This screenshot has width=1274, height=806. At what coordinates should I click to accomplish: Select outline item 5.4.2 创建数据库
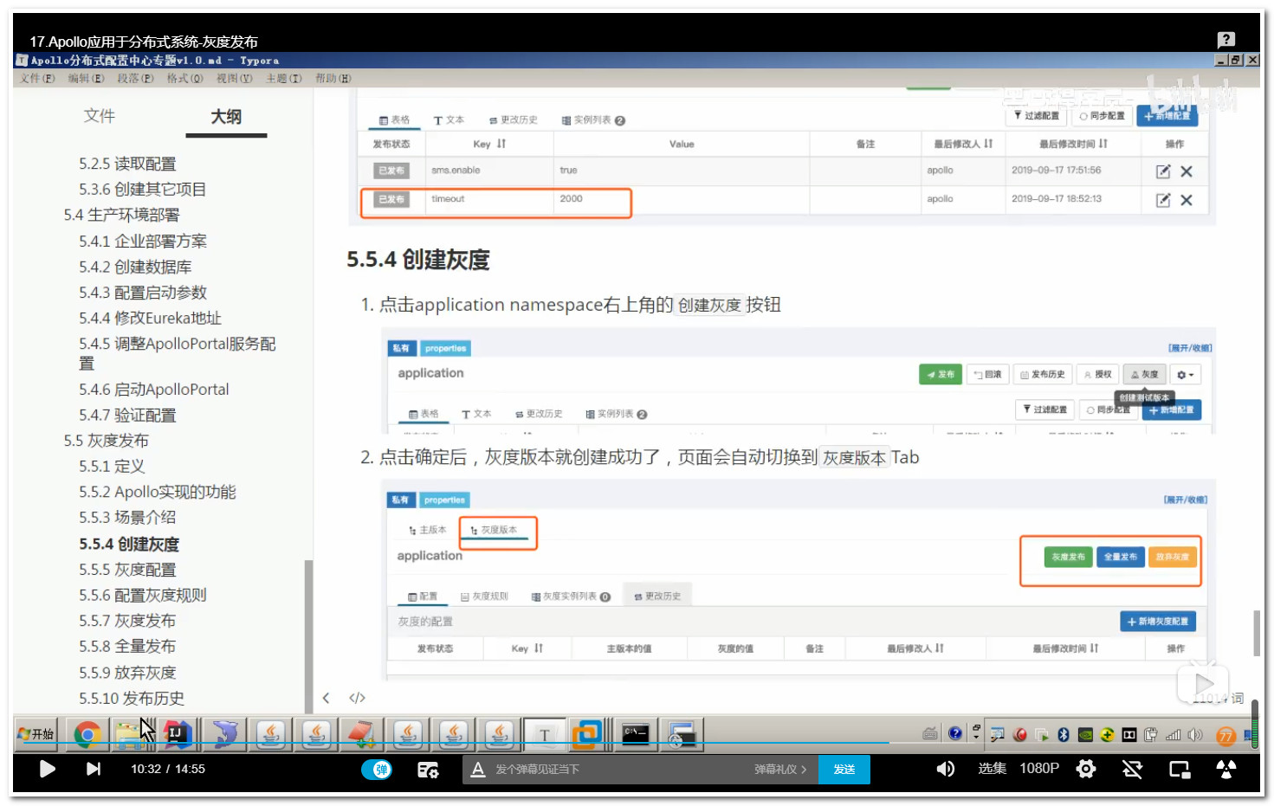tap(135, 267)
